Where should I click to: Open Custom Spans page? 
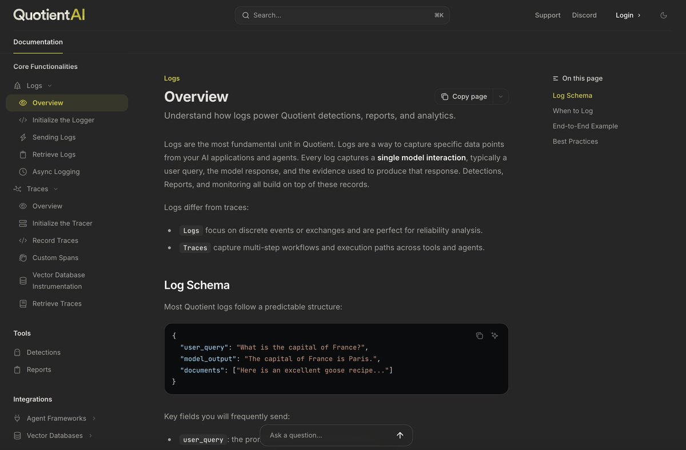pos(55,257)
